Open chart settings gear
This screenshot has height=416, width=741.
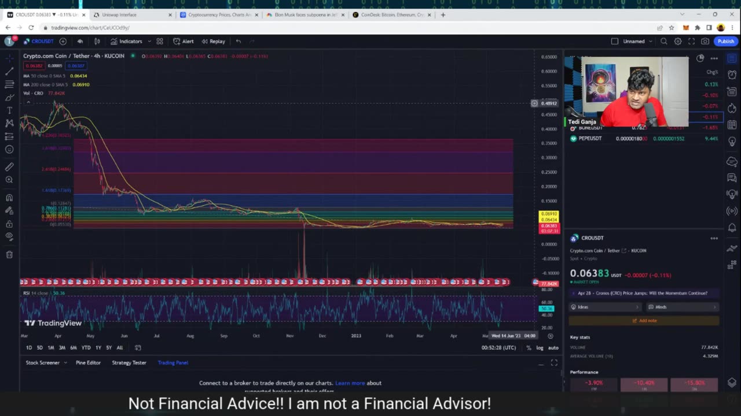pyautogui.click(x=678, y=41)
